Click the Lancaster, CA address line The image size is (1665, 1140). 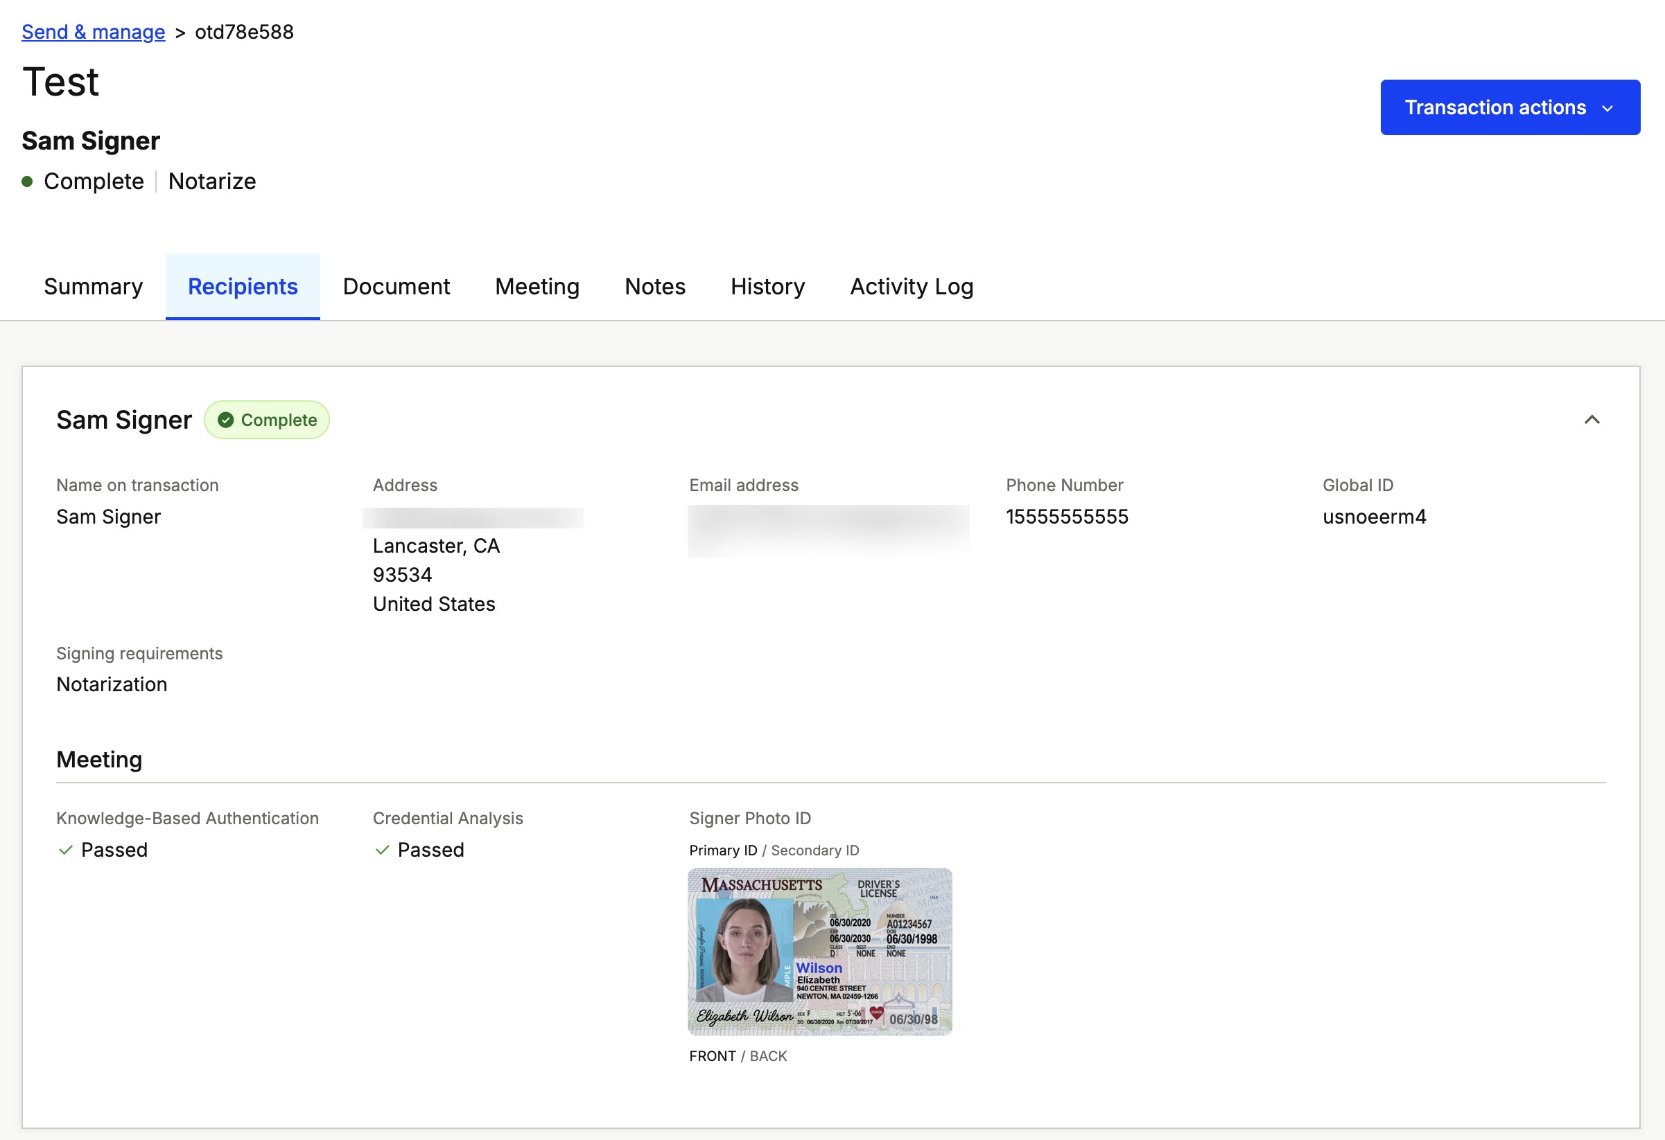(436, 546)
